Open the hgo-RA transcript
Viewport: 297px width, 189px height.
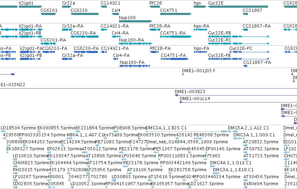[200, 30]
